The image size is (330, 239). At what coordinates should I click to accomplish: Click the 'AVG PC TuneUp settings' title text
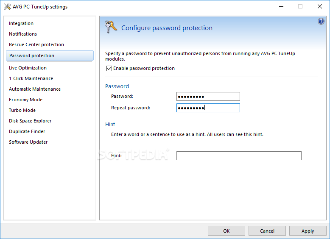[x=40, y=7]
